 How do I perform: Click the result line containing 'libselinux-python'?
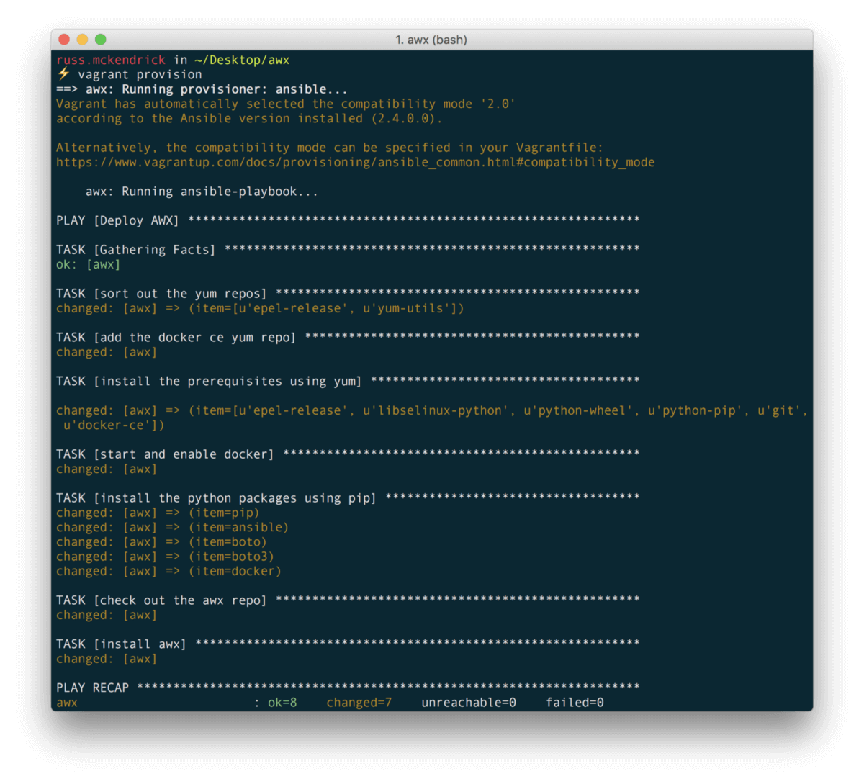(x=432, y=411)
